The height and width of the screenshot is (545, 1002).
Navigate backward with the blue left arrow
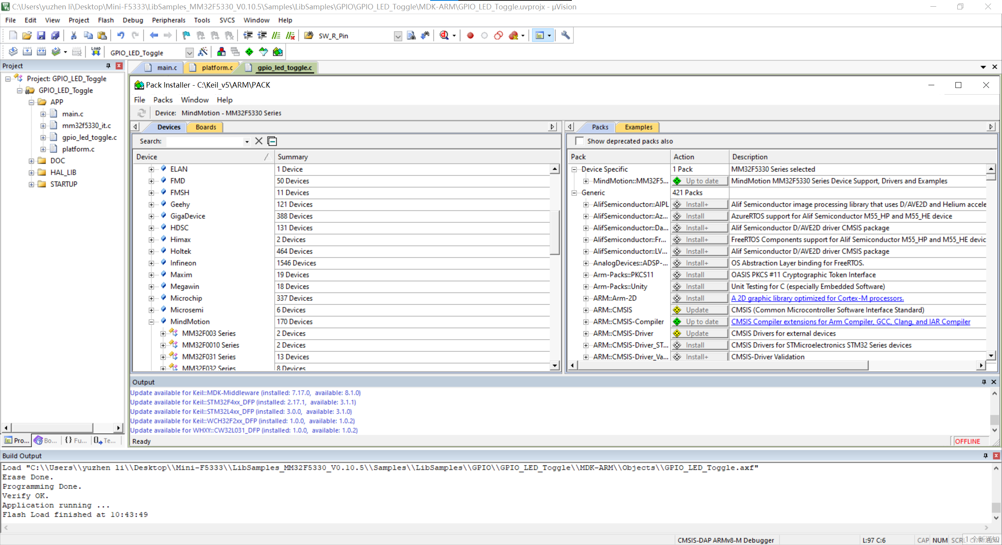(154, 36)
